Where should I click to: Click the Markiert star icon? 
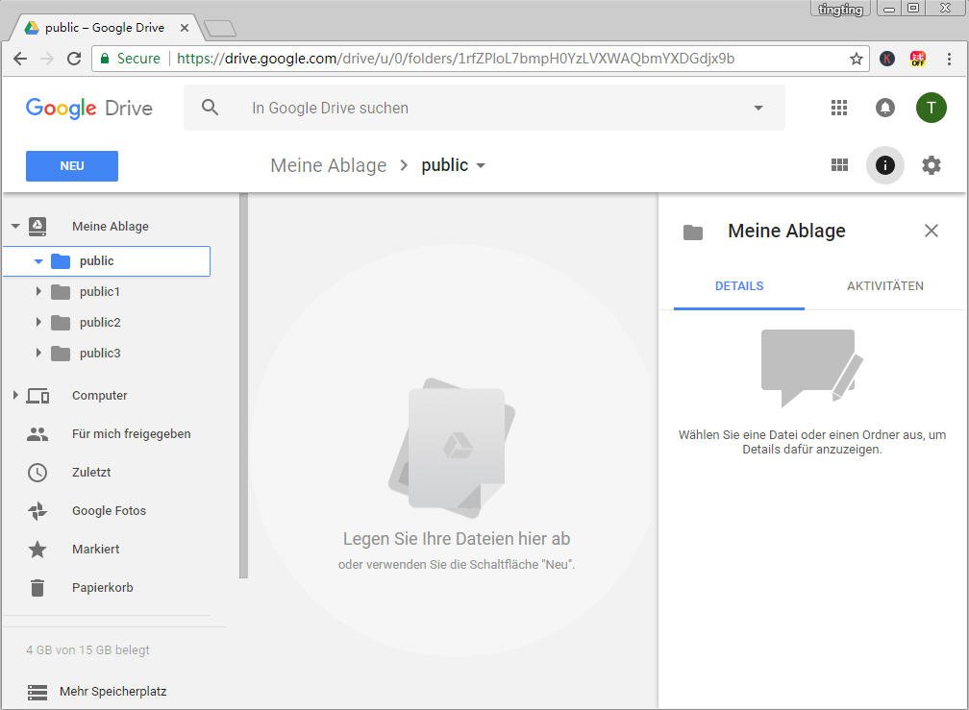pyautogui.click(x=37, y=549)
